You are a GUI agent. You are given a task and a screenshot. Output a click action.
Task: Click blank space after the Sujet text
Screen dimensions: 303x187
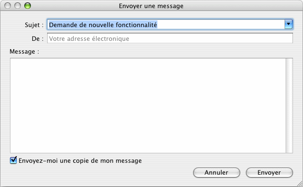click(x=220, y=25)
